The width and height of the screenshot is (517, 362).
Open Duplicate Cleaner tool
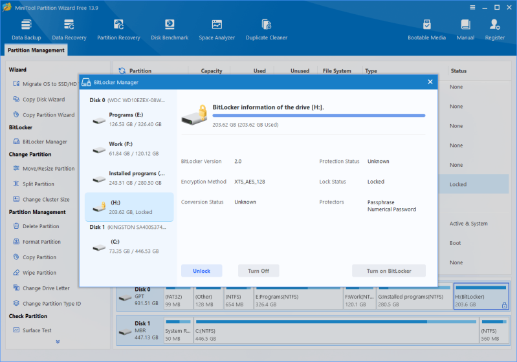[x=267, y=30]
